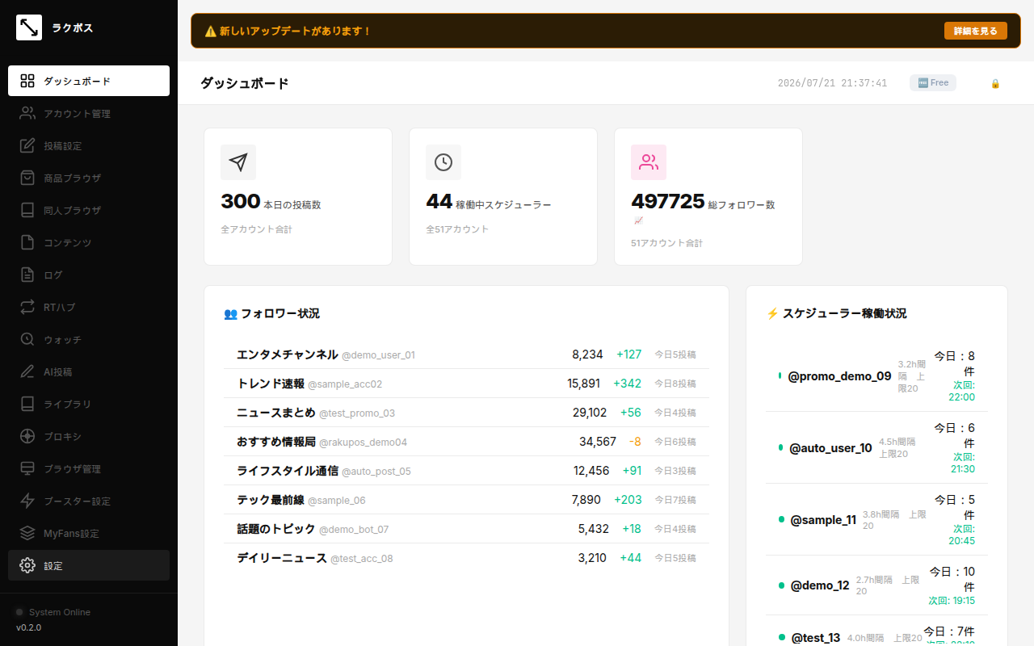
Task: Click the 497725 total followers number
Action: [668, 201]
